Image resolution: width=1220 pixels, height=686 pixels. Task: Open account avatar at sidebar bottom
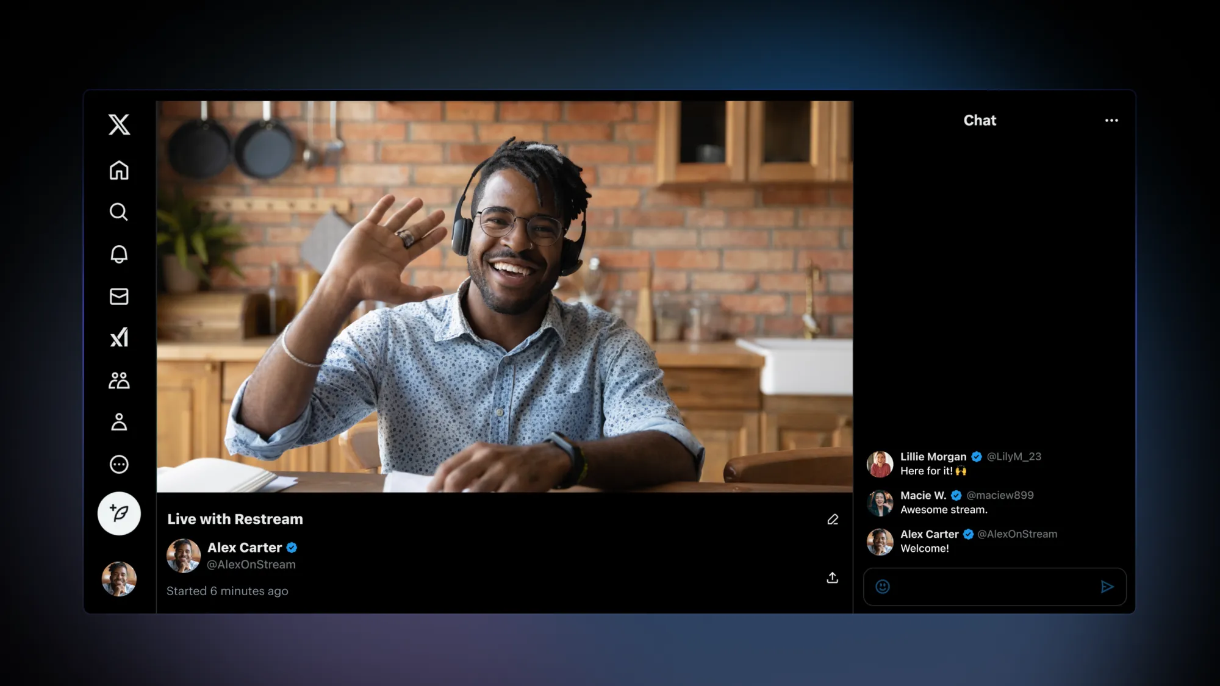[119, 579]
